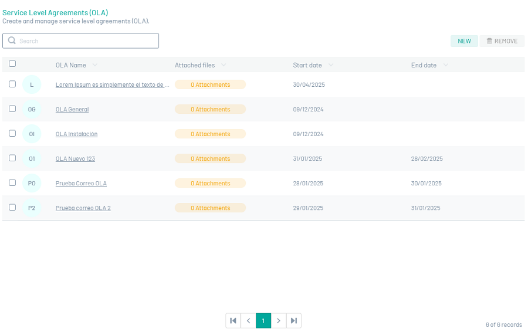The width and height of the screenshot is (528, 332).
Task: Click the End date column header
Action: [424, 65]
